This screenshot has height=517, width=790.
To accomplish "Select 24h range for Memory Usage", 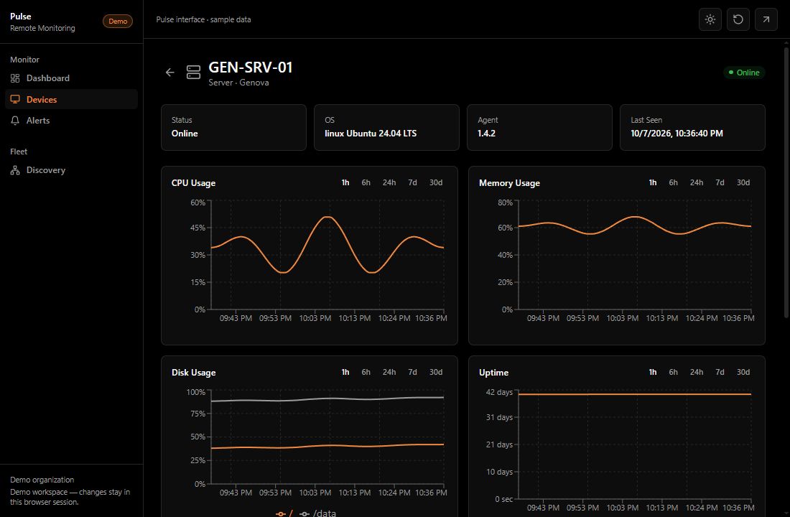I will pyautogui.click(x=697, y=182).
